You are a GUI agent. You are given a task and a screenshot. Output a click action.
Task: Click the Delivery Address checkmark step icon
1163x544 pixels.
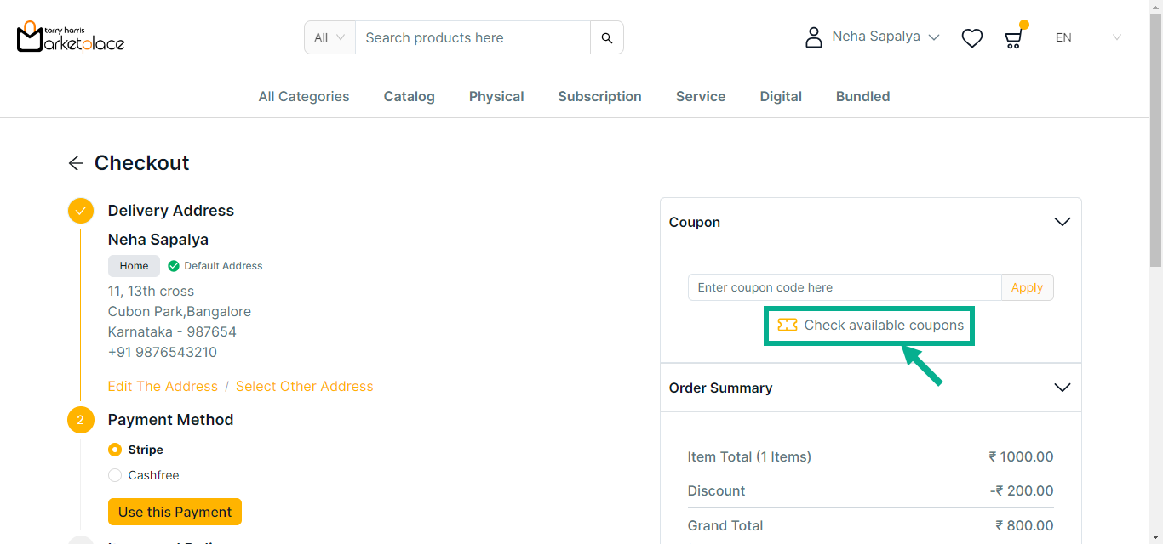(81, 211)
